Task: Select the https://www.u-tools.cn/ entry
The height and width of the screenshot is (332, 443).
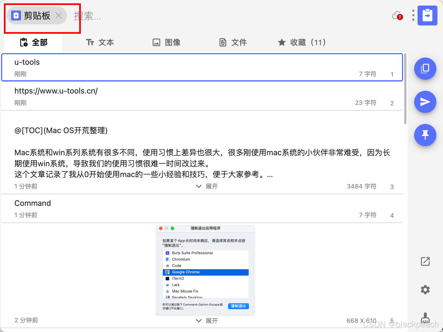Action: [x=202, y=96]
